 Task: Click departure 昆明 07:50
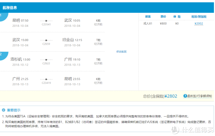click(x=20, y=20)
